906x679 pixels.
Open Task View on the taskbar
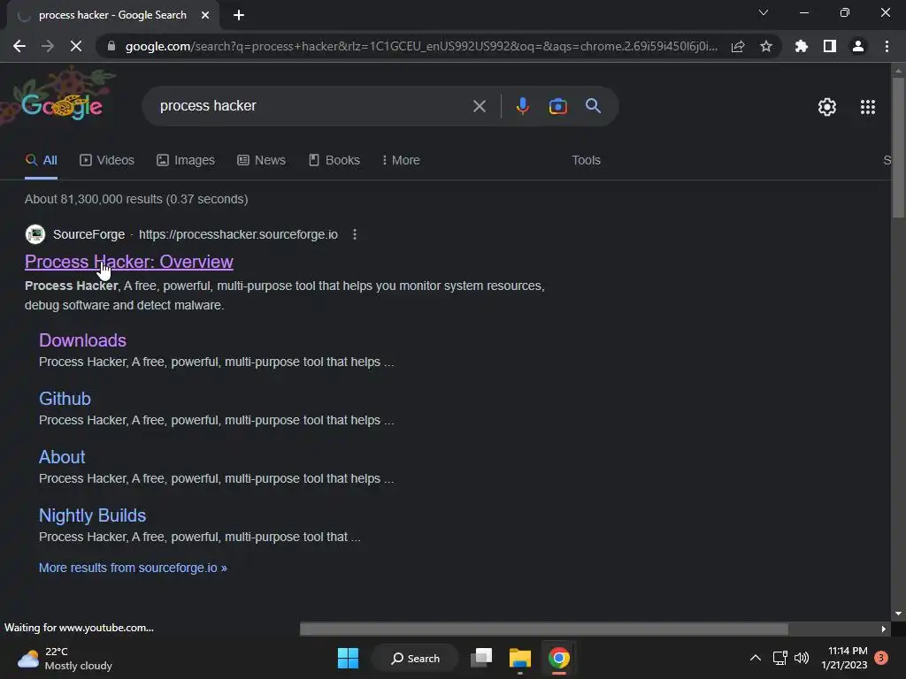click(480, 658)
